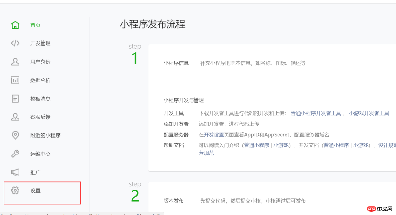Click the person icon beside 用户身份

tap(15, 61)
